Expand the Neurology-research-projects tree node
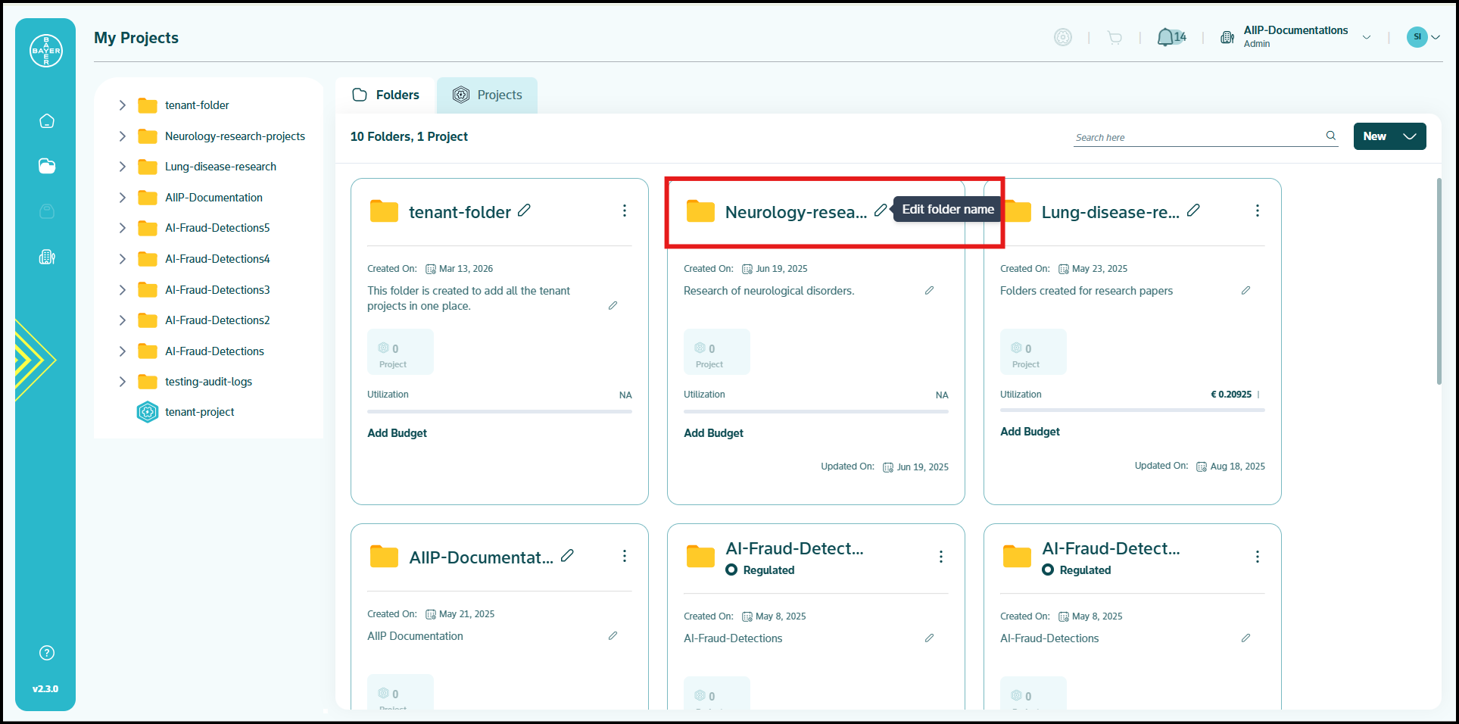The image size is (1459, 724). [x=122, y=136]
